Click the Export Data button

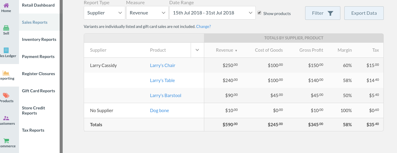(x=364, y=13)
